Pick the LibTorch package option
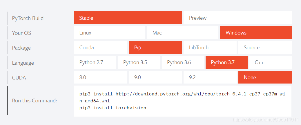Image resolution: width=301 pixels, height=125 pixels. (x=210, y=48)
